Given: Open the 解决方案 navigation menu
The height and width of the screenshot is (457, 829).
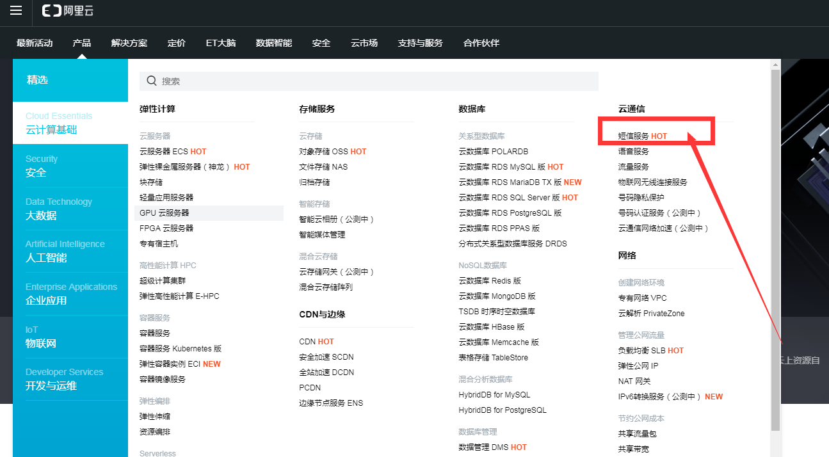Looking at the screenshot, I should 129,43.
